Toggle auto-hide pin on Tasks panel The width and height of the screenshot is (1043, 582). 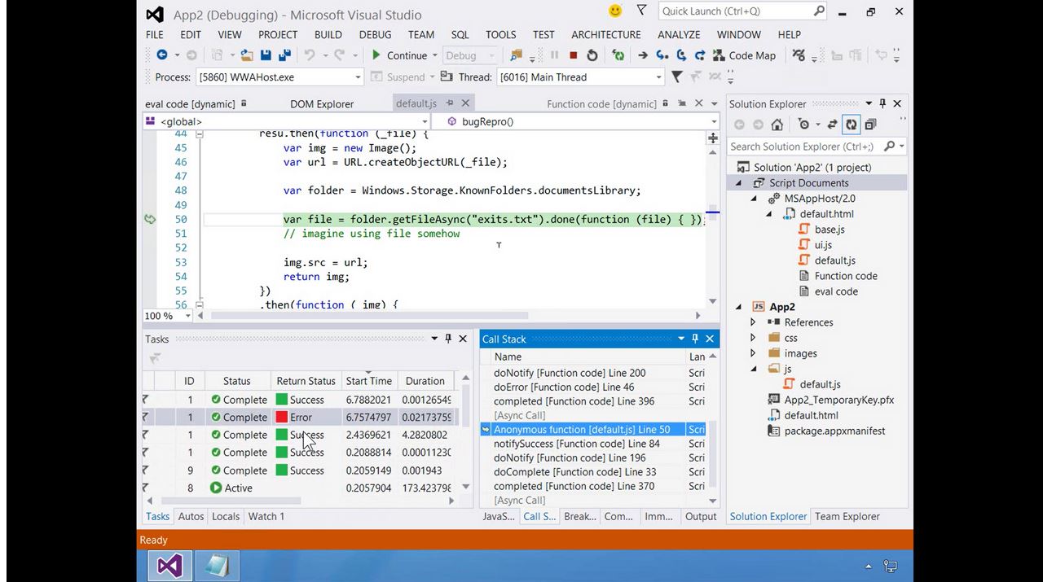click(448, 339)
